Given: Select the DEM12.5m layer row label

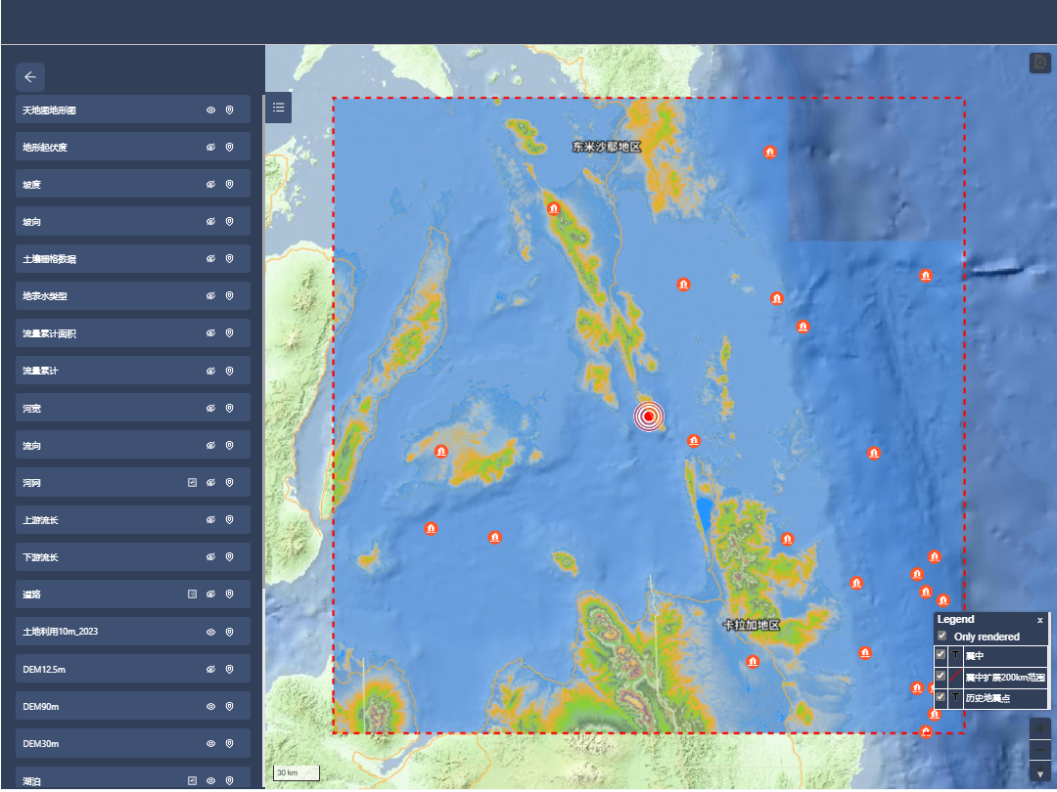Looking at the screenshot, I should click(x=44, y=670).
